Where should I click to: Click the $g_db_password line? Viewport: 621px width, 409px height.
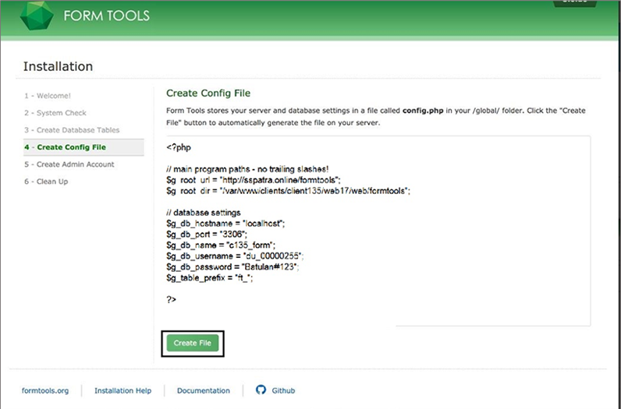click(232, 267)
